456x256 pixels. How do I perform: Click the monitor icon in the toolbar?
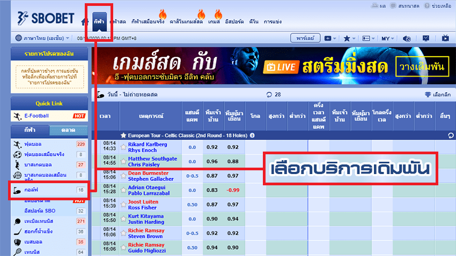coord(426,38)
